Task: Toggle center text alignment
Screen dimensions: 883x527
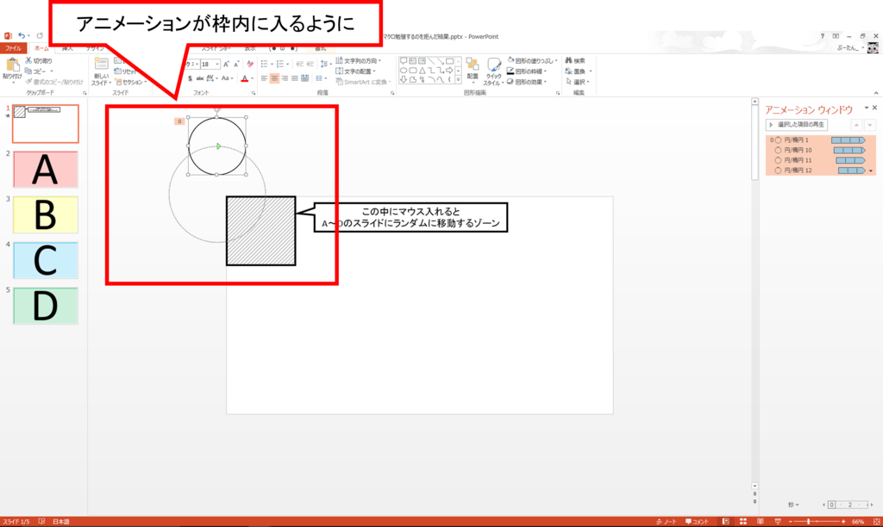Action: click(273, 79)
